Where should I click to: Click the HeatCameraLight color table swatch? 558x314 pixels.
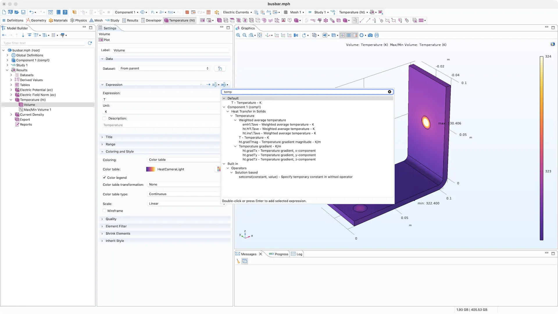click(x=151, y=169)
